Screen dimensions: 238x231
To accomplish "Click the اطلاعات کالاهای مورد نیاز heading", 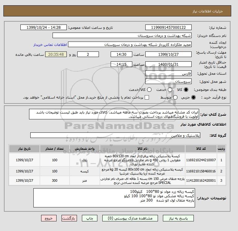I will pyautogui.click(x=203, y=124).
